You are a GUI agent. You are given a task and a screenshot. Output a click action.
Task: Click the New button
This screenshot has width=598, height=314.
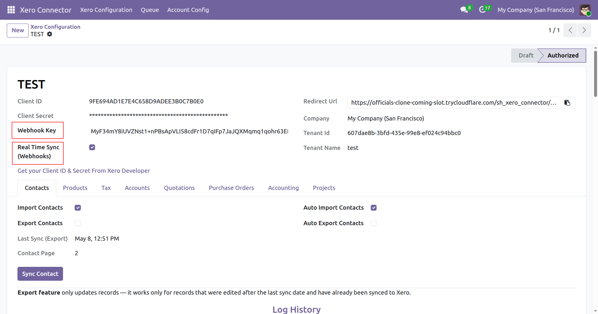(x=18, y=30)
